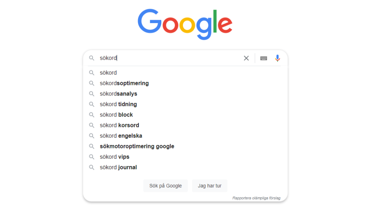
Task: Click inside the search text field
Action: [176, 58]
